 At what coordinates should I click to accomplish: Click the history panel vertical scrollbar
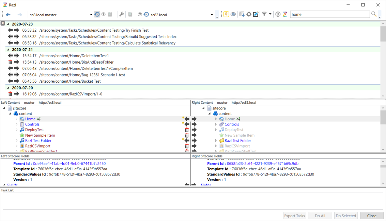click(x=383, y=60)
